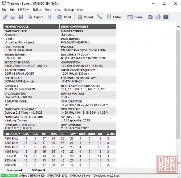Screen dimensions: 181x178
Task: Open the SMBus menu
Action: tap(37, 10)
